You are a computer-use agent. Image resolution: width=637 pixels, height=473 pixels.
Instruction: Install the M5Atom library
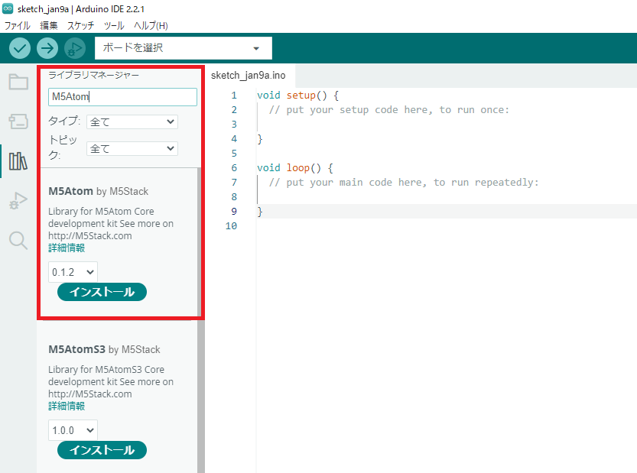[x=102, y=292]
